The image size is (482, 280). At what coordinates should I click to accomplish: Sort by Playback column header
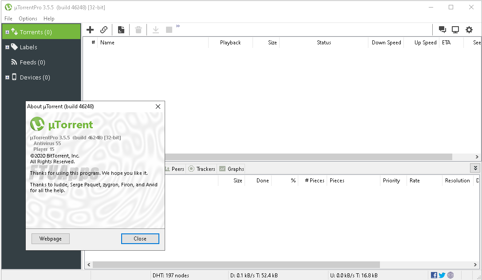230,43
